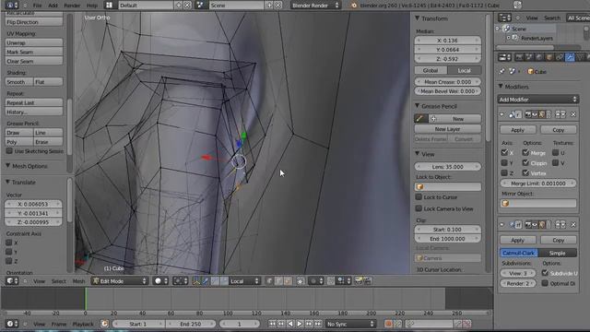Open the Mesh menu in 3D header

click(x=78, y=281)
